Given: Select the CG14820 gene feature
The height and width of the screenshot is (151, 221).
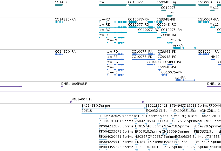Looking at the screenshot, I should (x=59, y=5).
